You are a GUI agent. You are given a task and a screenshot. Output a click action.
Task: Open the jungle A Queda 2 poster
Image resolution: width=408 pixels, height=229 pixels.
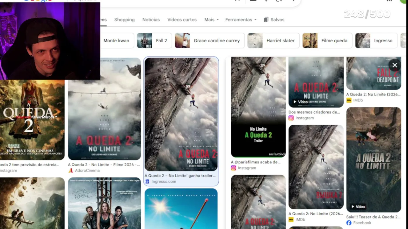(32, 120)
